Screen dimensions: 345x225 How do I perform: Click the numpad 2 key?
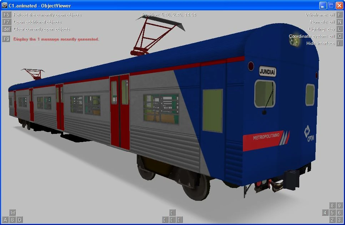pyautogui.click(x=332, y=220)
